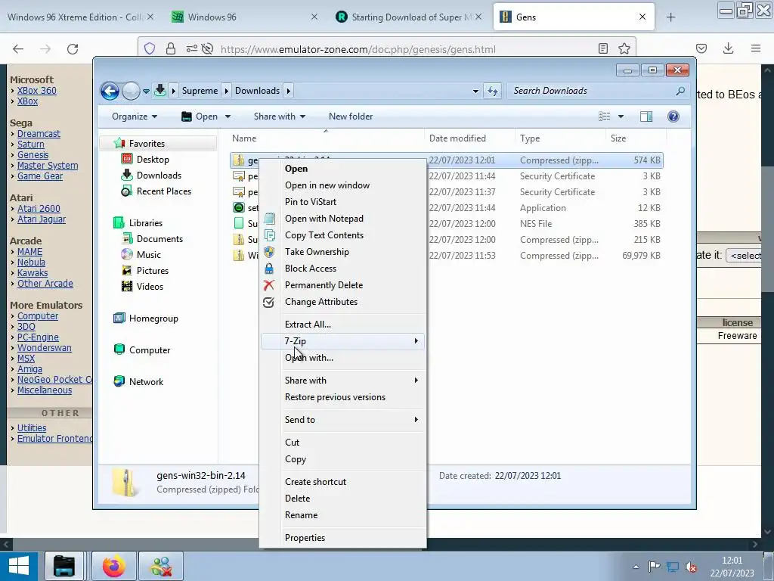
Task: Click the Firefox downloads arrow icon
Action: 728,48
